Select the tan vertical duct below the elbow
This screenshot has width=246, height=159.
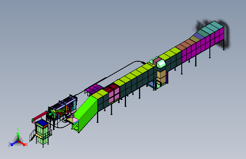[161, 77]
